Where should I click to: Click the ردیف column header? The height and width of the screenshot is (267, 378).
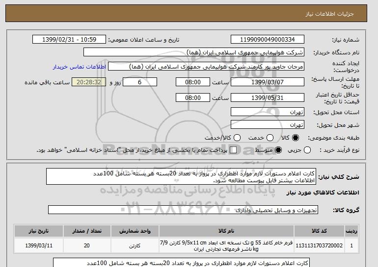[x=351, y=231]
